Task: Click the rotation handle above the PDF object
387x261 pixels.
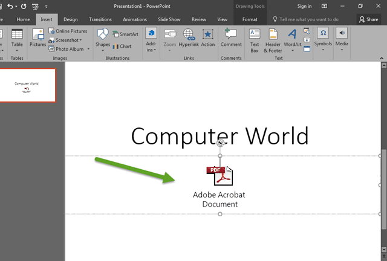Action: pyautogui.click(x=220, y=143)
